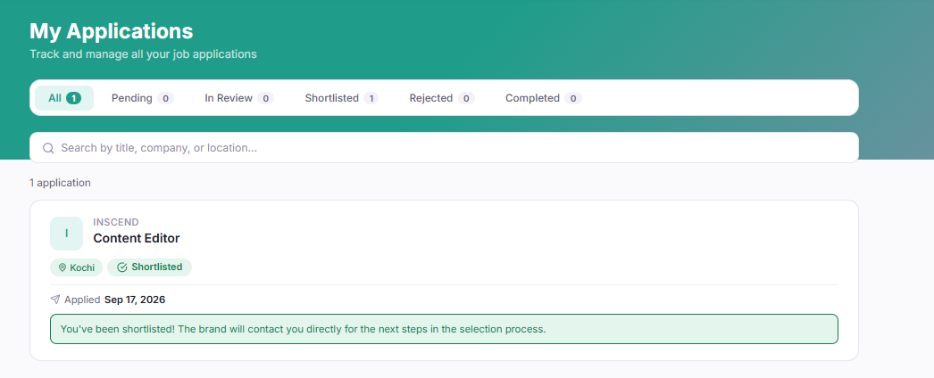Click the Pending tab count badge
The height and width of the screenshot is (378, 934).
point(165,98)
